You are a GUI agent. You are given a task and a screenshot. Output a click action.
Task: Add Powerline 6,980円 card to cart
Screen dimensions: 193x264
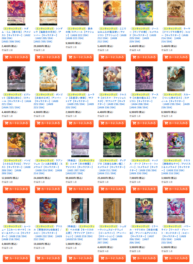(176, 258)
